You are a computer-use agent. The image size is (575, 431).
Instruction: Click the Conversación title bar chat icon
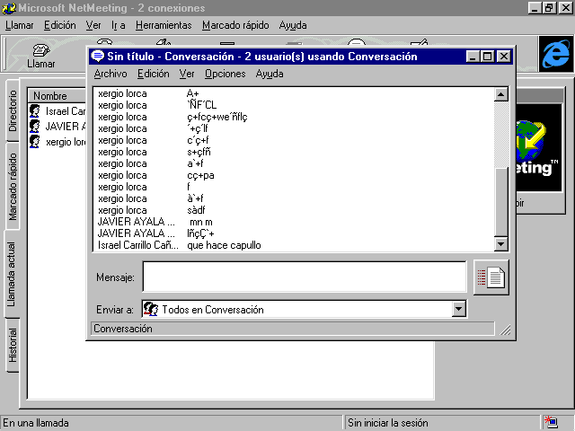[98, 56]
